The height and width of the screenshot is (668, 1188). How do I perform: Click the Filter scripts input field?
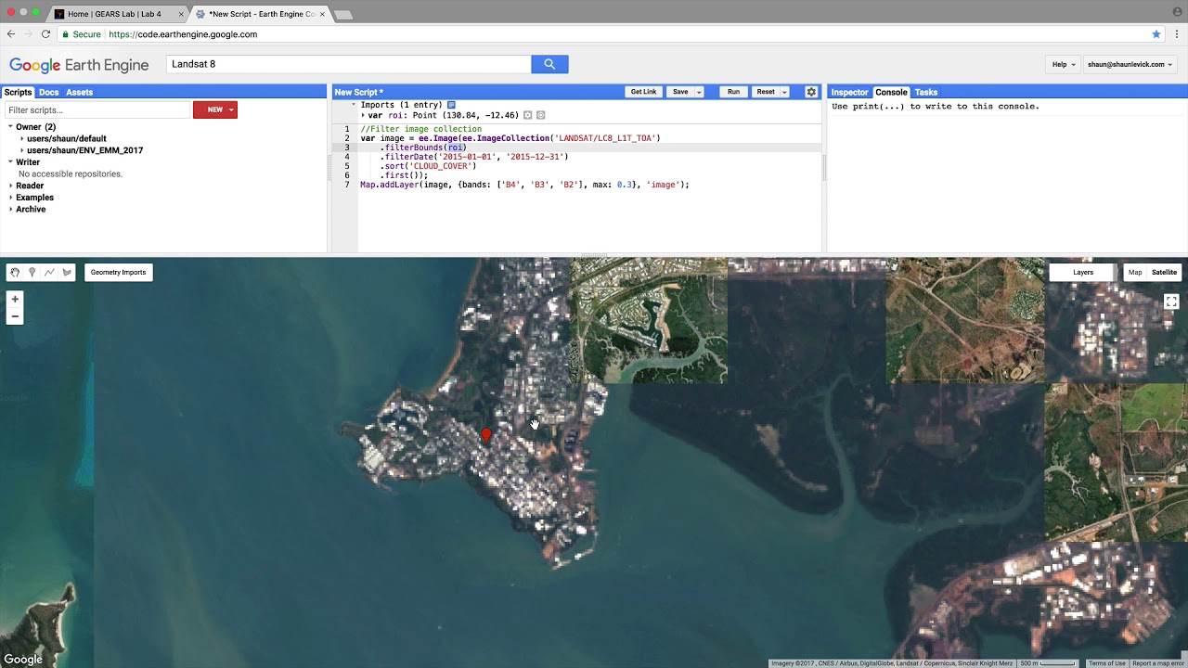[97, 109]
